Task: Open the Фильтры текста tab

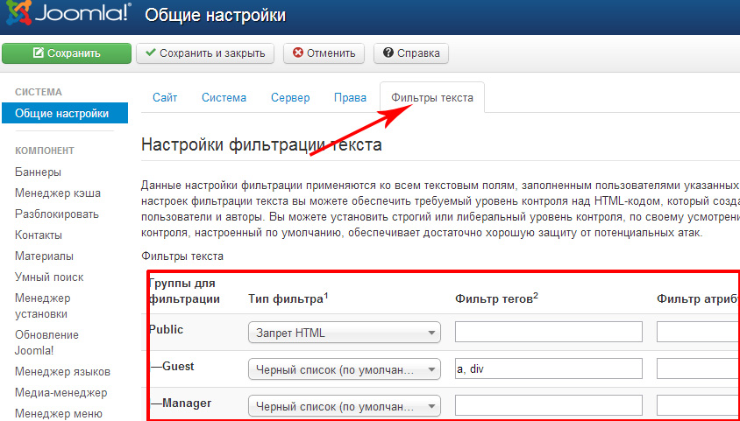Action: [431, 98]
